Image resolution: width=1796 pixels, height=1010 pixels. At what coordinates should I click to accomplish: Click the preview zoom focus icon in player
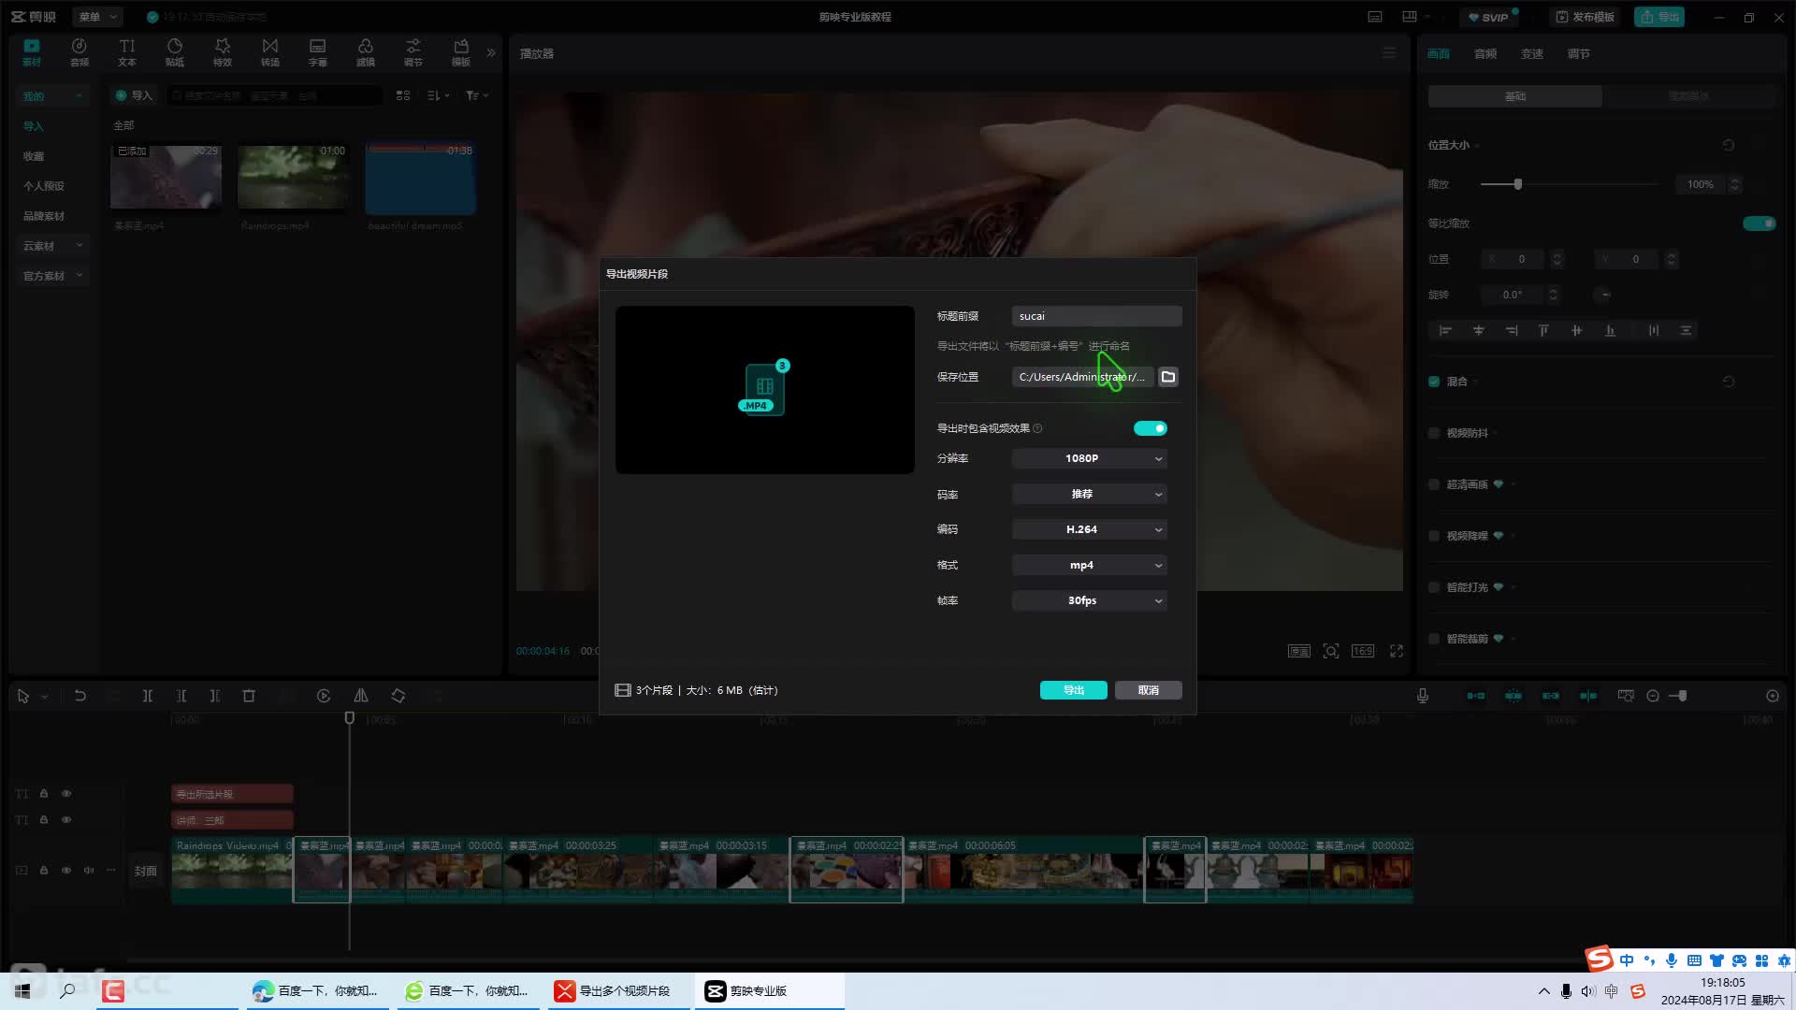point(1331,651)
